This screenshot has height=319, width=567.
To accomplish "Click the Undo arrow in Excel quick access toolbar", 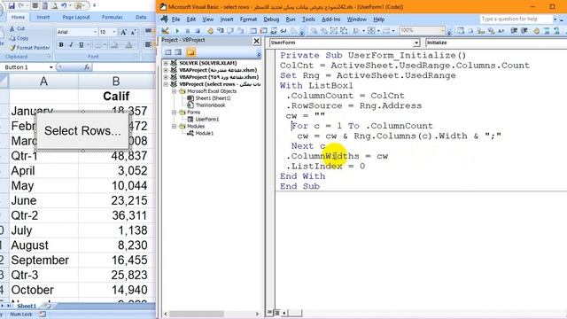I will (65, 6).
